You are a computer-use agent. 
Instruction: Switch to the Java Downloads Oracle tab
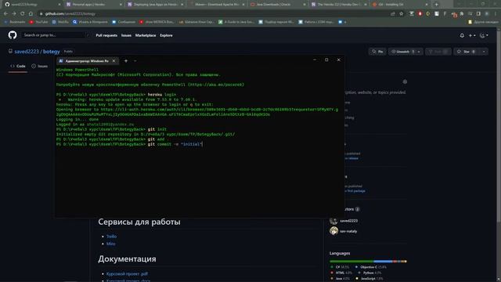(277, 5)
